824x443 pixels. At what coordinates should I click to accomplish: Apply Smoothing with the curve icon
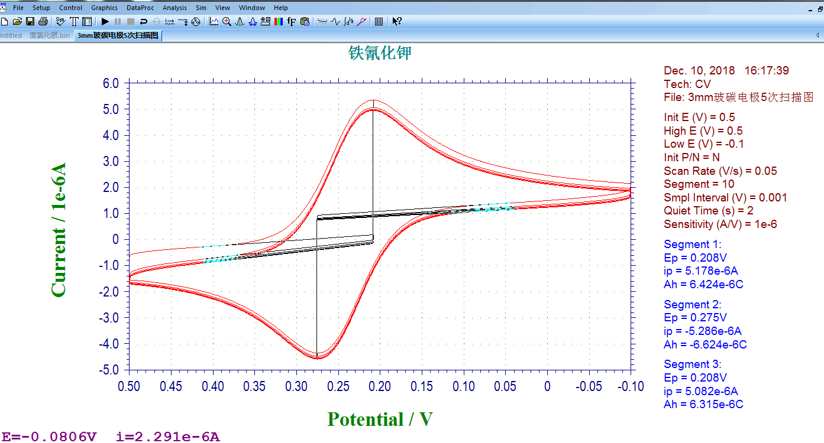pyautogui.click(x=322, y=21)
